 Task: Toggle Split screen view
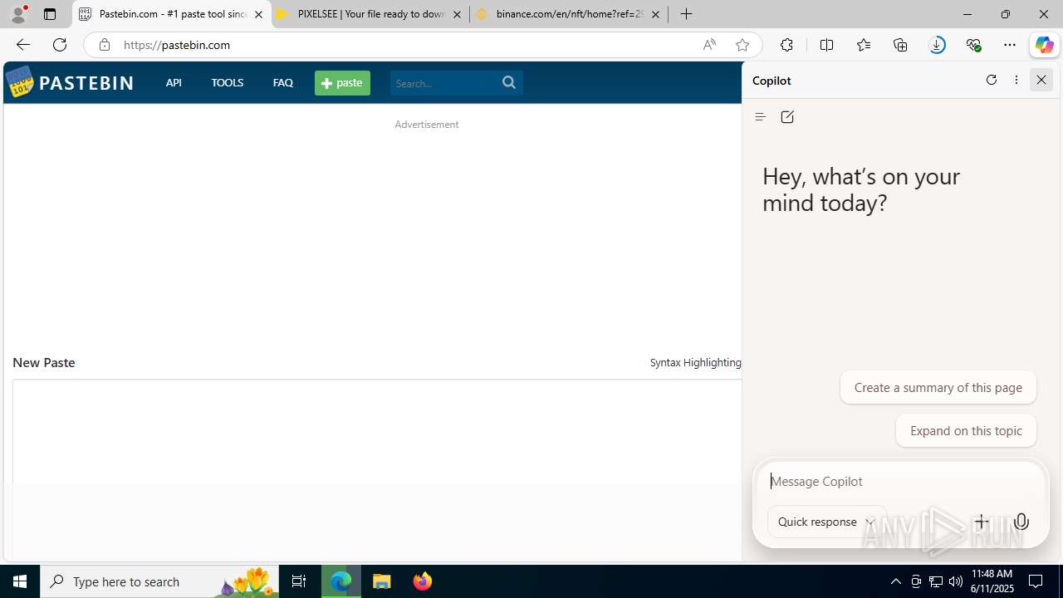tap(826, 45)
